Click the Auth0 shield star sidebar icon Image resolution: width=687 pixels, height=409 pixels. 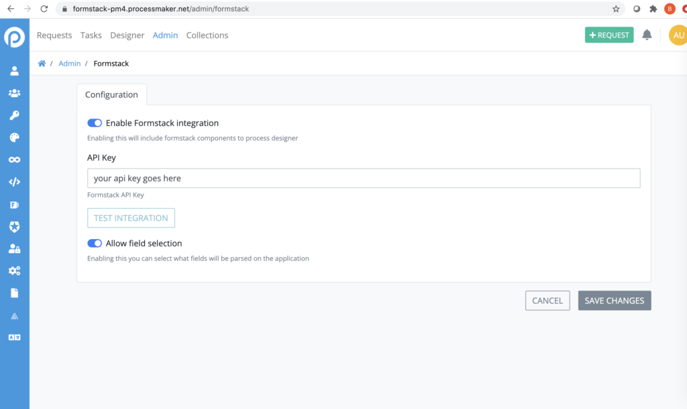15,227
